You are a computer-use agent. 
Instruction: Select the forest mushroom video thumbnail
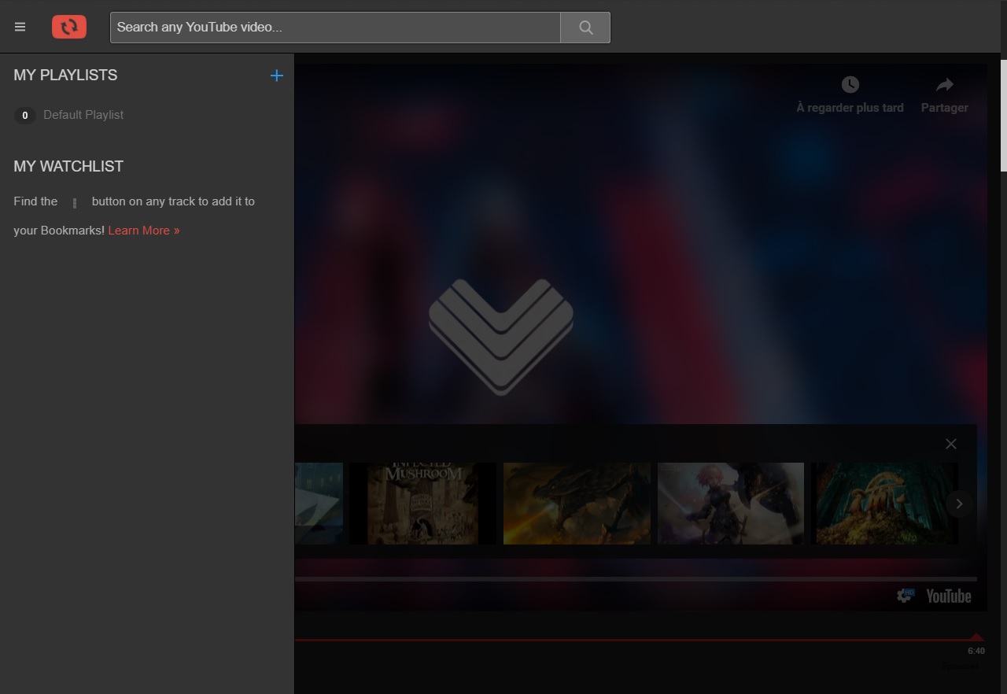click(884, 504)
